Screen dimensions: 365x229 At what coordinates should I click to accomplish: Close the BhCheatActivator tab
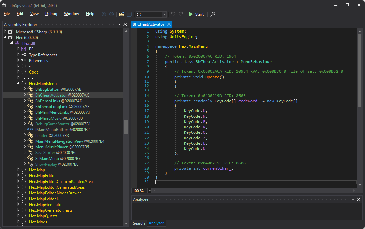[x=169, y=24]
